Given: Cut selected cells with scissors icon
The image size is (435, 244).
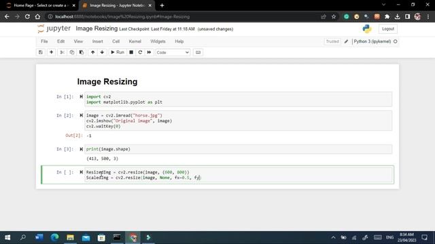Looking at the screenshot, I should click(x=62, y=52).
